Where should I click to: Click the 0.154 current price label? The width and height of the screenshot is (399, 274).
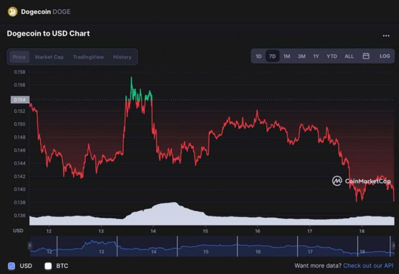click(x=20, y=100)
